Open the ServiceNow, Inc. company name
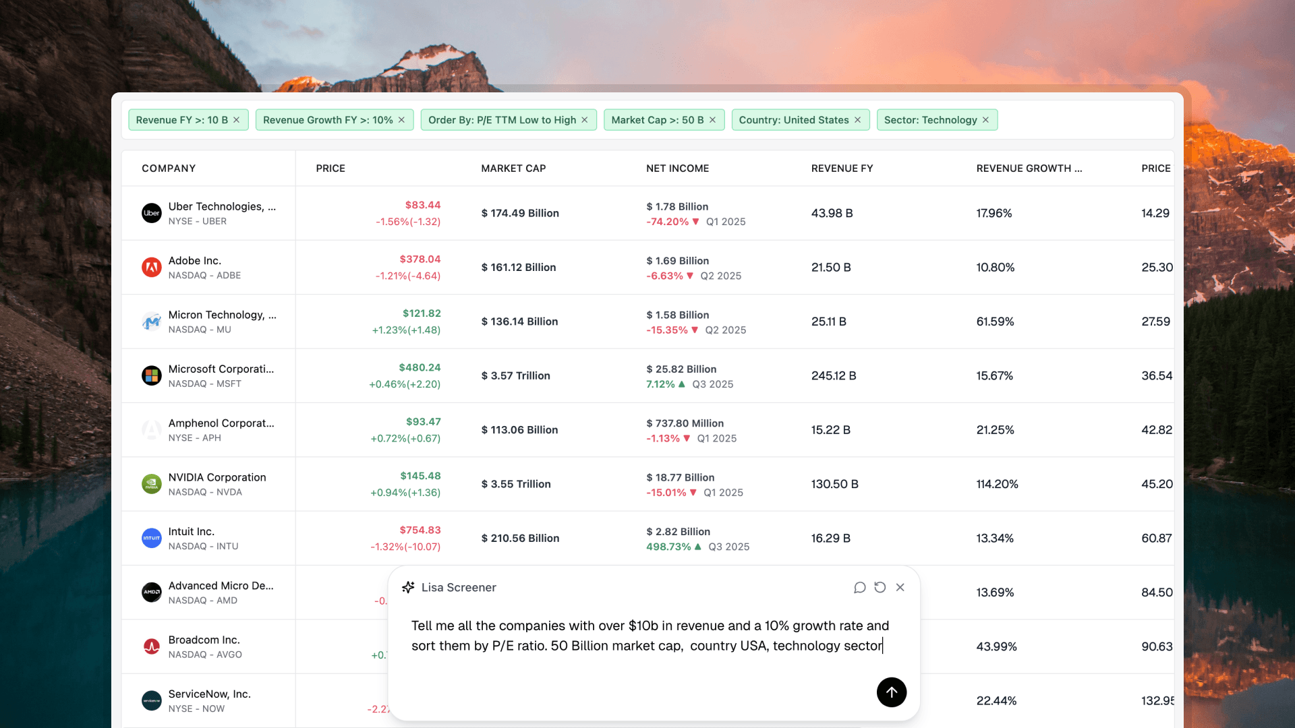Viewport: 1295px width, 728px height. coord(210,694)
